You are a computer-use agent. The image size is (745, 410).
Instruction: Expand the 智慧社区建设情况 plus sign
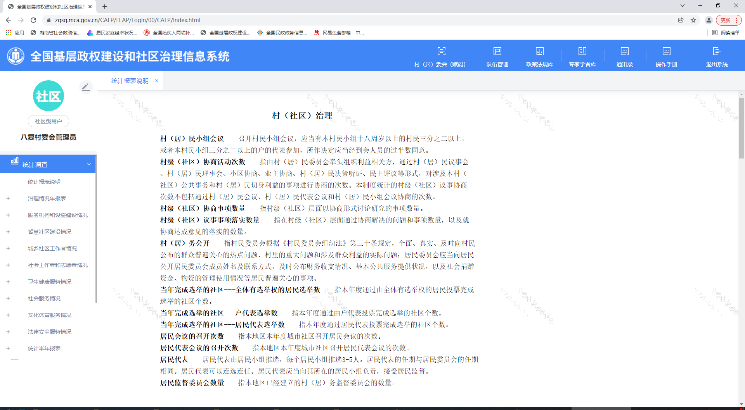[x=8, y=232]
